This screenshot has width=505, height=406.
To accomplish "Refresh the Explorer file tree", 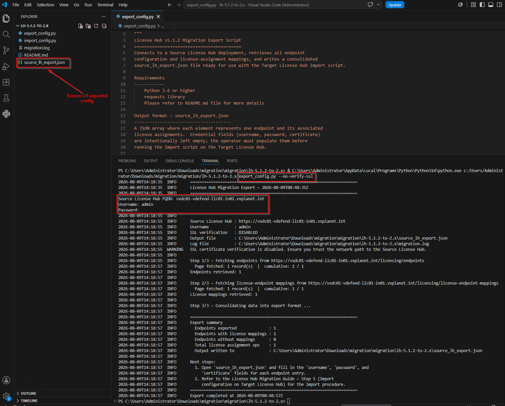I will (x=96, y=26).
